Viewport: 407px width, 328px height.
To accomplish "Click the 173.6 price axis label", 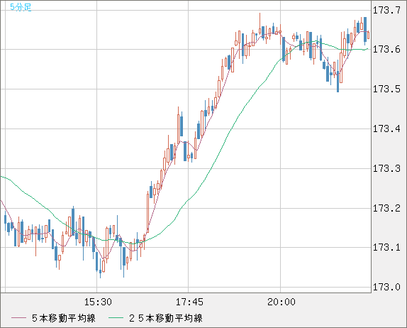I will coord(386,49).
